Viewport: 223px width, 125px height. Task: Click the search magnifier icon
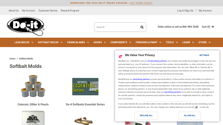coord(142,27)
